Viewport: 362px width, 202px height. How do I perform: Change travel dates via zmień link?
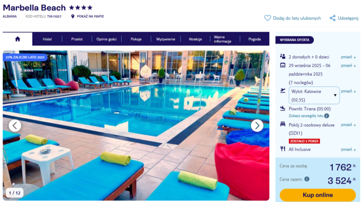click(x=348, y=66)
